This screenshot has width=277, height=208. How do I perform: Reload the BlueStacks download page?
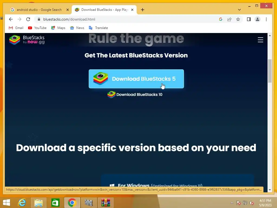click(28, 19)
